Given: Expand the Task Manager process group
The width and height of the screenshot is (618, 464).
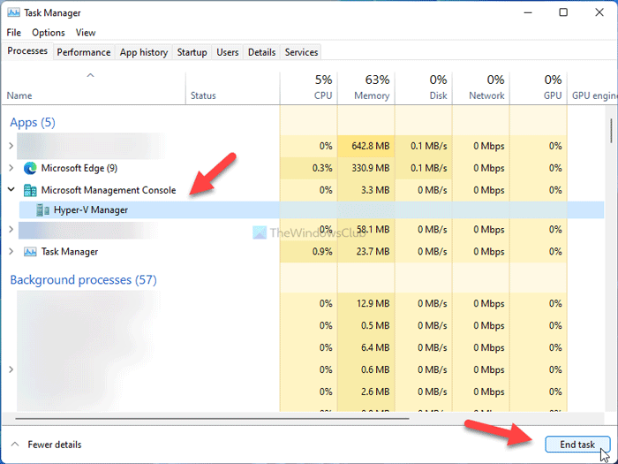Looking at the screenshot, I should point(11,252).
